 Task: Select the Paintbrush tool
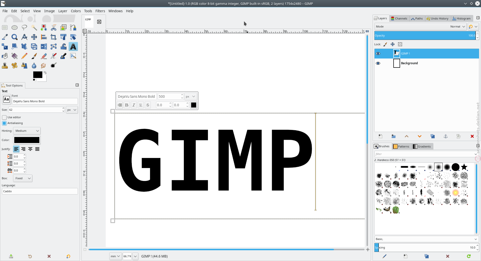click(x=34, y=56)
